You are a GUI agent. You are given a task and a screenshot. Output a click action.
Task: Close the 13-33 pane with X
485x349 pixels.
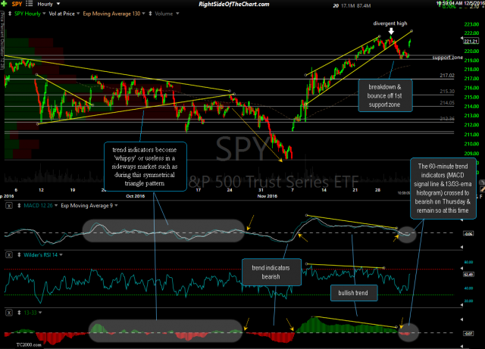click(x=9, y=313)
